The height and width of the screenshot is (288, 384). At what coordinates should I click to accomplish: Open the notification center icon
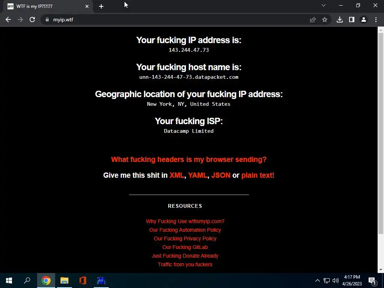[372, 280]
